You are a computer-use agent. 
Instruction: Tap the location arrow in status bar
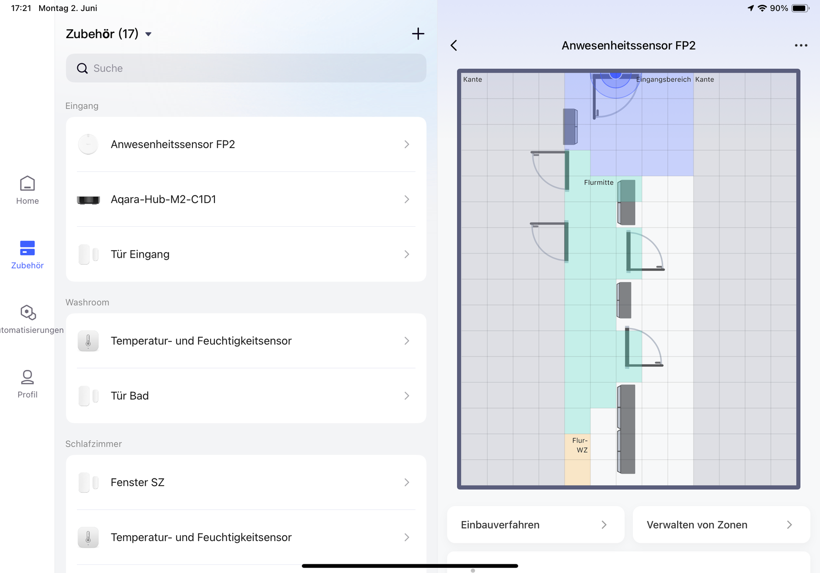pyautogui.click(x=751, y=8)
